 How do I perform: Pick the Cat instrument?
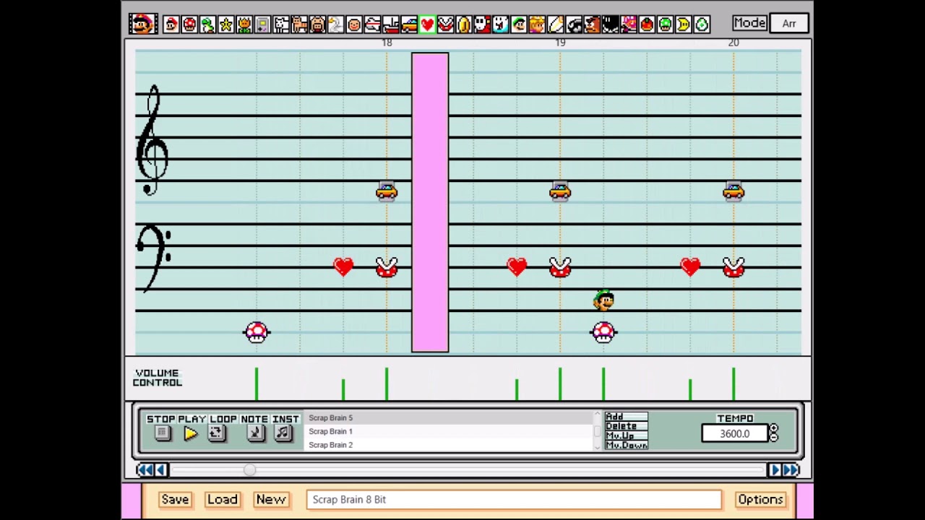pyautogui.click(x=299, y=25)
